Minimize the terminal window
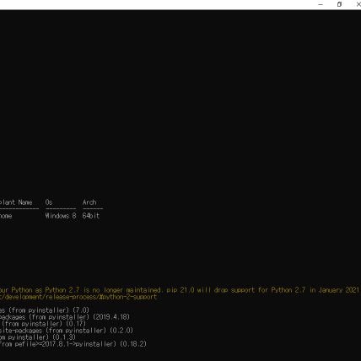This screenshot has width=361, height=361. [321, 4]
